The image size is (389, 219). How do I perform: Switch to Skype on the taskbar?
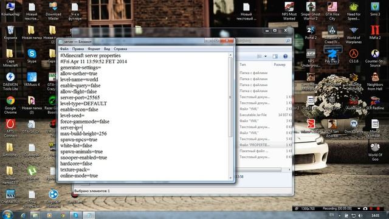75,215
